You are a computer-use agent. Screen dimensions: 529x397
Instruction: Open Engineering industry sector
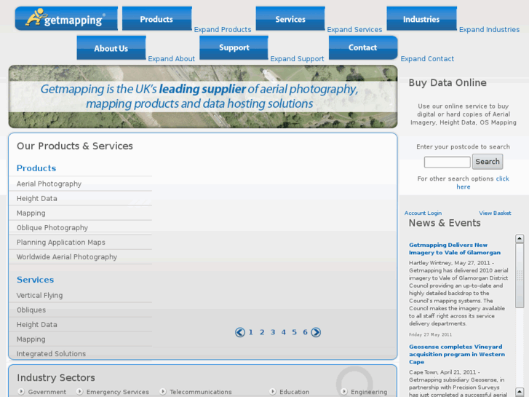(x=369, y=392)
